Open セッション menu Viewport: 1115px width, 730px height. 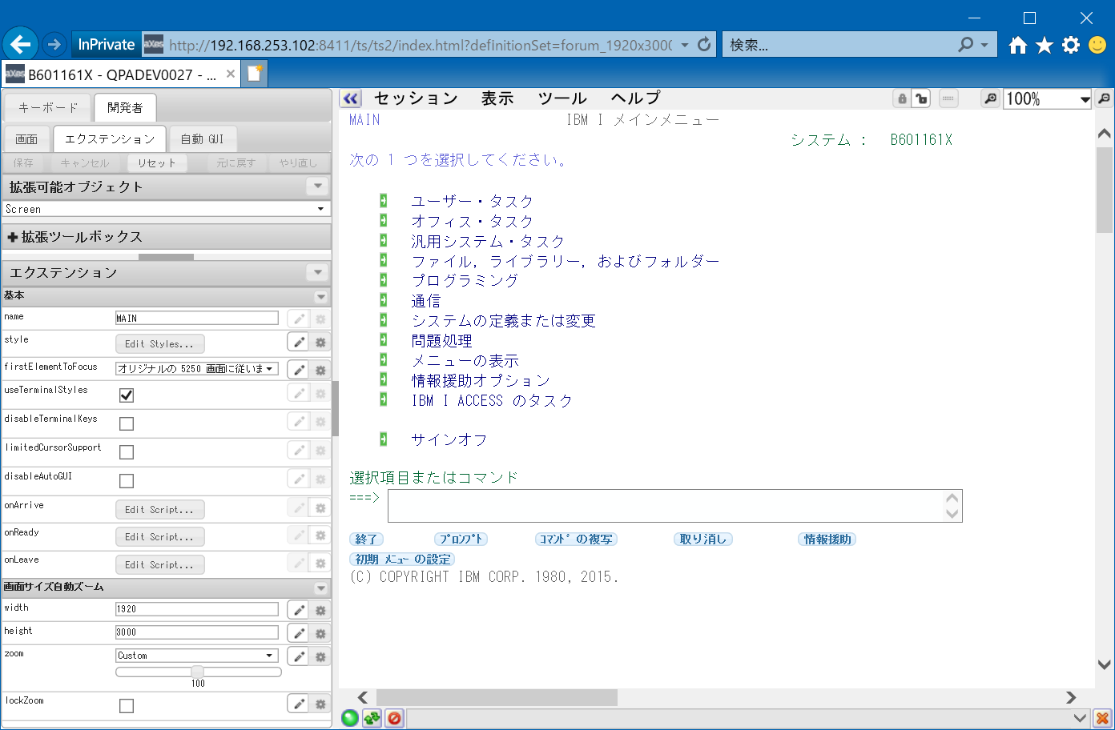pyautogui.click(x=416, y=98)
